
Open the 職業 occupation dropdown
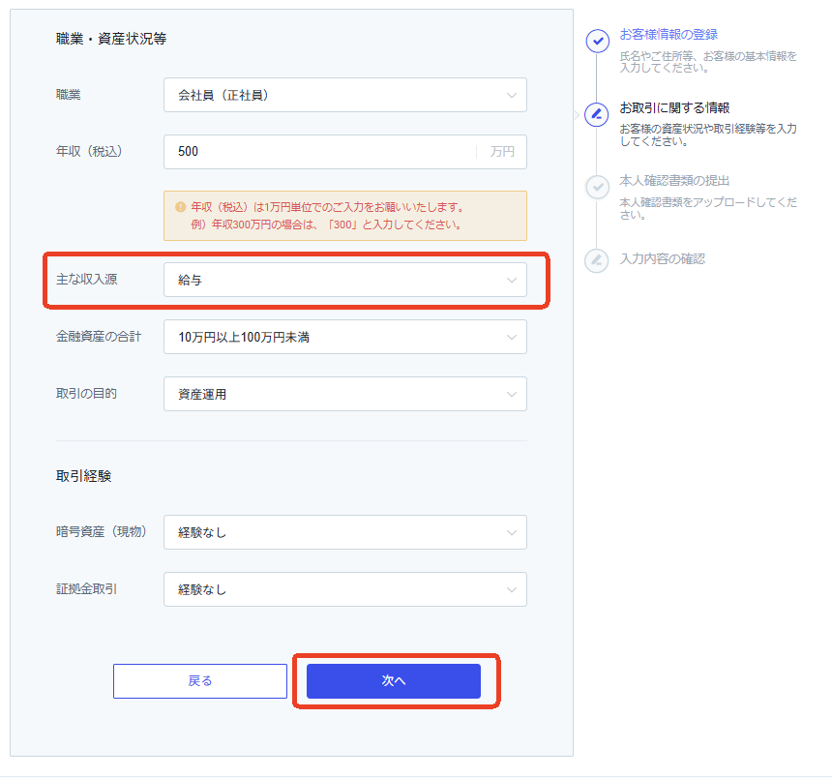point(345,95)
